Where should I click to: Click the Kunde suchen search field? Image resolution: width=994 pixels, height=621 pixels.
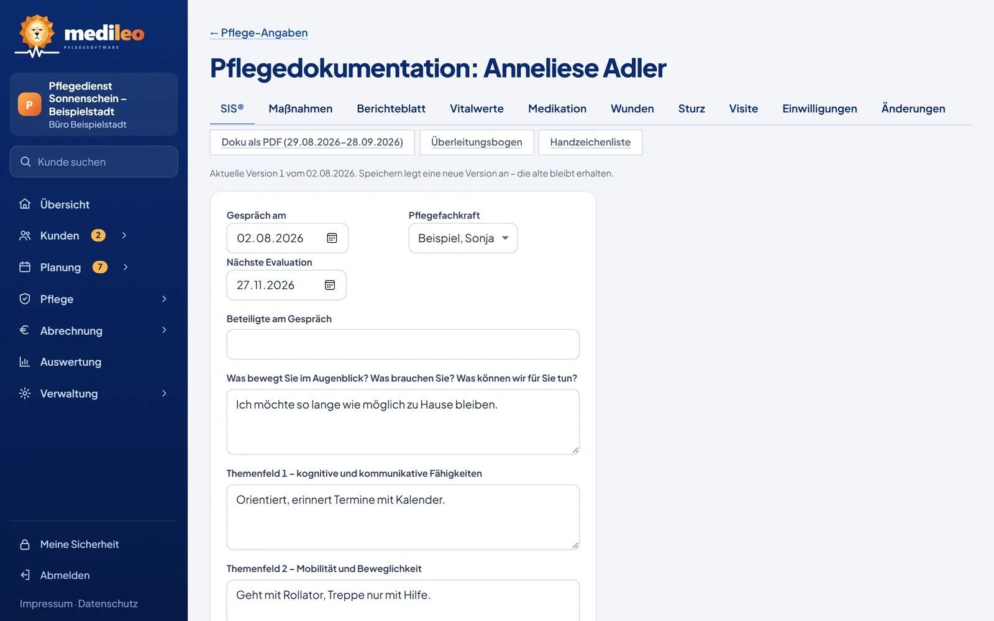(x=94, y=161)
